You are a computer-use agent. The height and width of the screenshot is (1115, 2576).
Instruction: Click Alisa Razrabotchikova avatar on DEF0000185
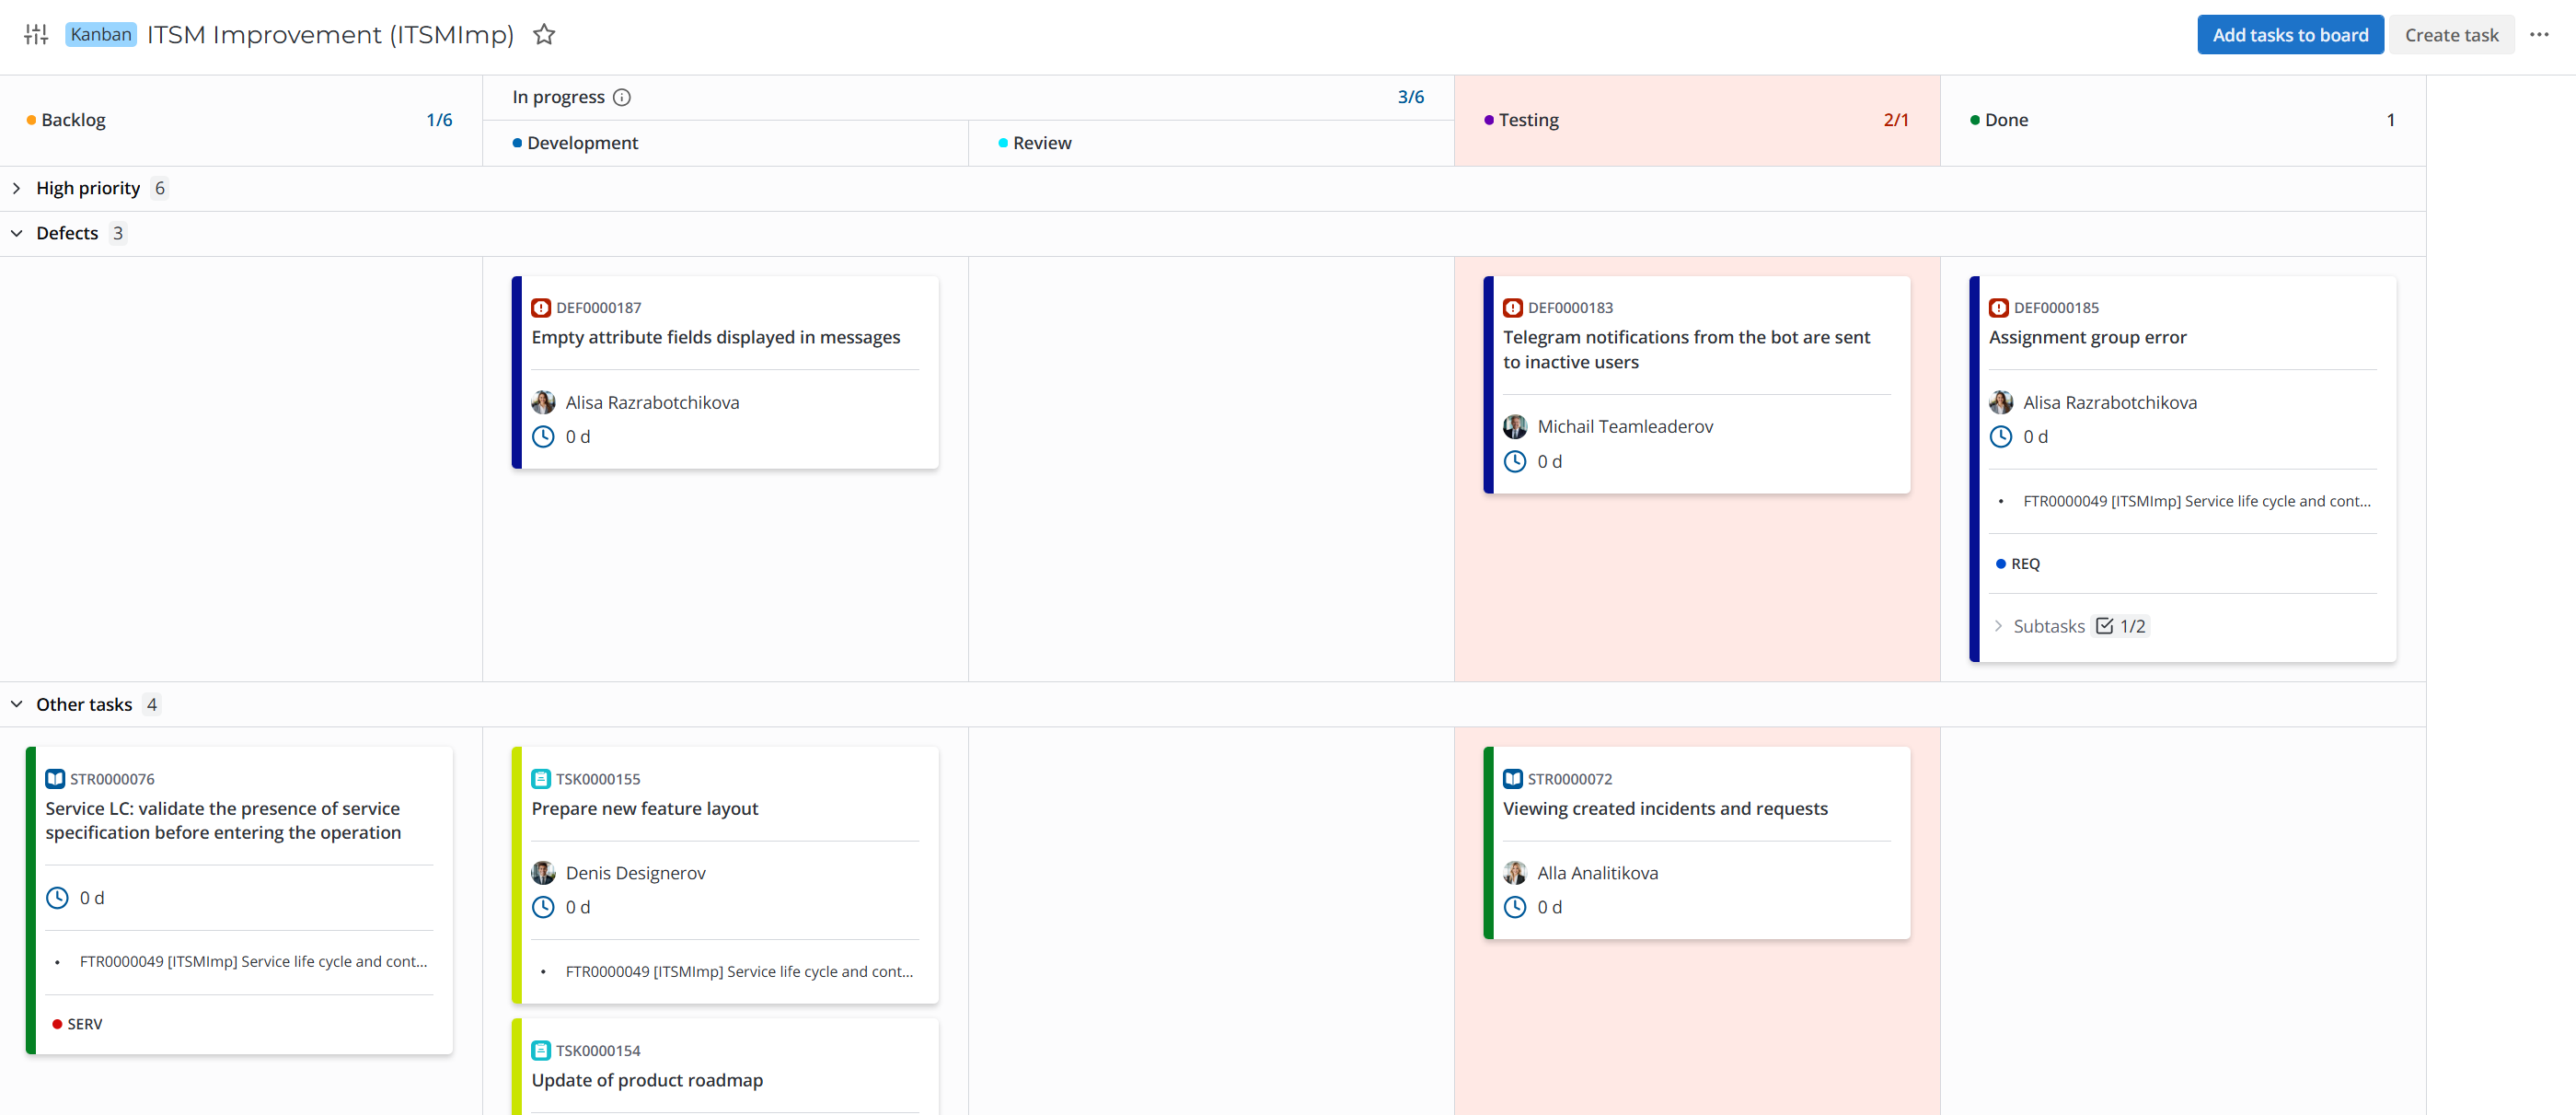pyautogui.click(x=2001, y=402)
